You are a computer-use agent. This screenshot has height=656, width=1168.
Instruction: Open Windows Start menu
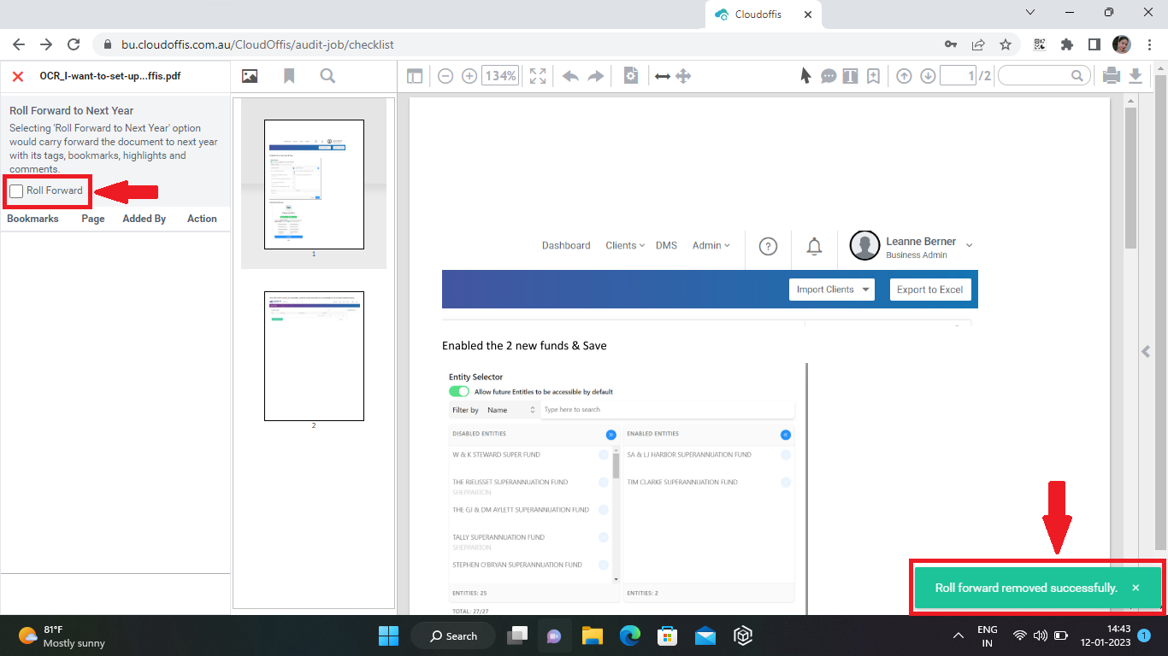[388, 635]
